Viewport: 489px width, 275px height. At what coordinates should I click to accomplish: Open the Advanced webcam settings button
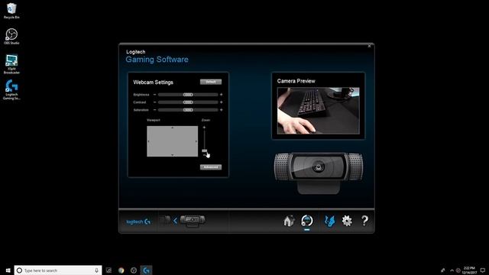click(x=211, y=167)
